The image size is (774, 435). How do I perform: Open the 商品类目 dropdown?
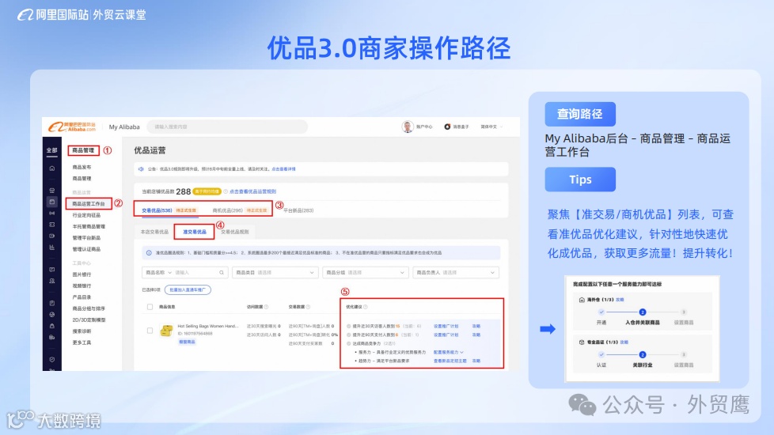(x=275, y=272)
